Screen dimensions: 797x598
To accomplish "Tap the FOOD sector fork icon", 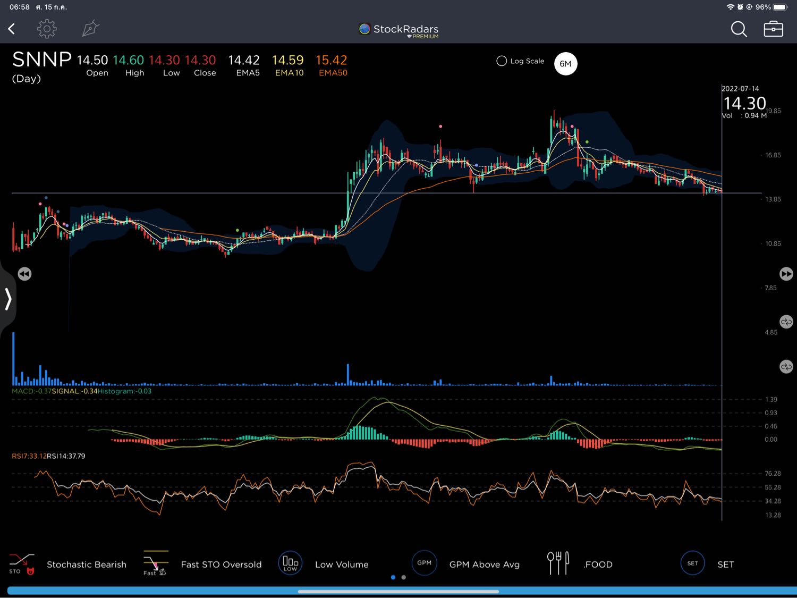I will tap(558, 563).
